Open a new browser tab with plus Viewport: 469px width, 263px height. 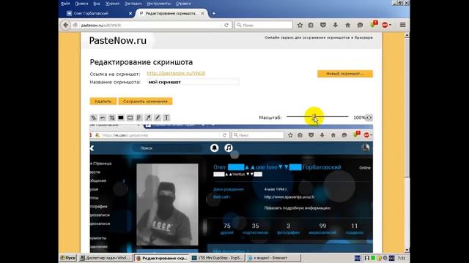coord(213,13)
